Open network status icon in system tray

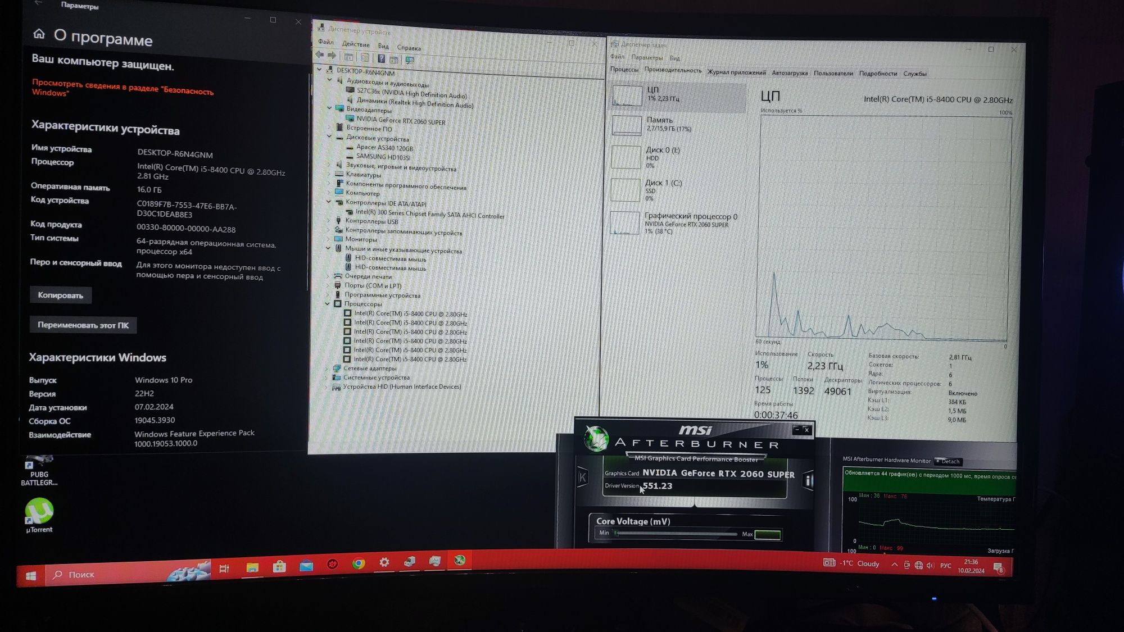pyautogui.click(x=919, y=565)
